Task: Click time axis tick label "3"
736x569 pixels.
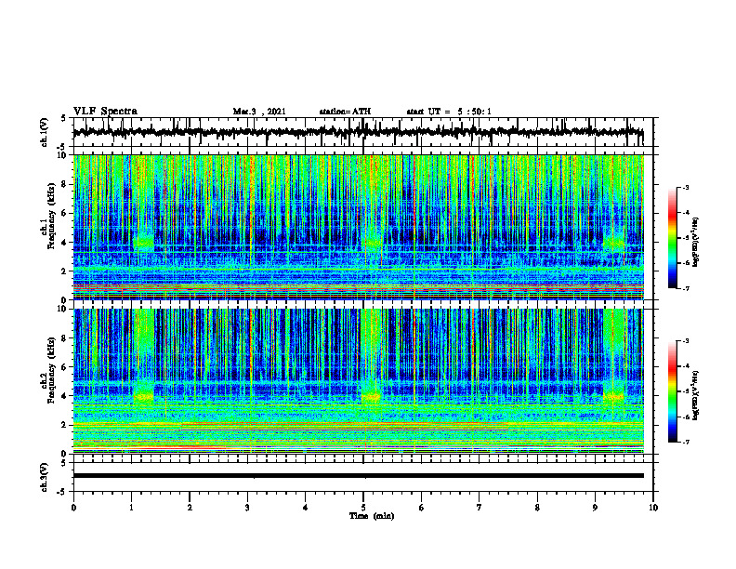Action: click(247, 508)
